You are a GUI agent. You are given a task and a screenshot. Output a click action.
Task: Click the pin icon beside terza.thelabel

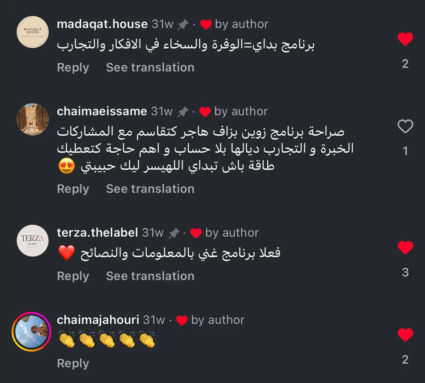coord(174,233)
